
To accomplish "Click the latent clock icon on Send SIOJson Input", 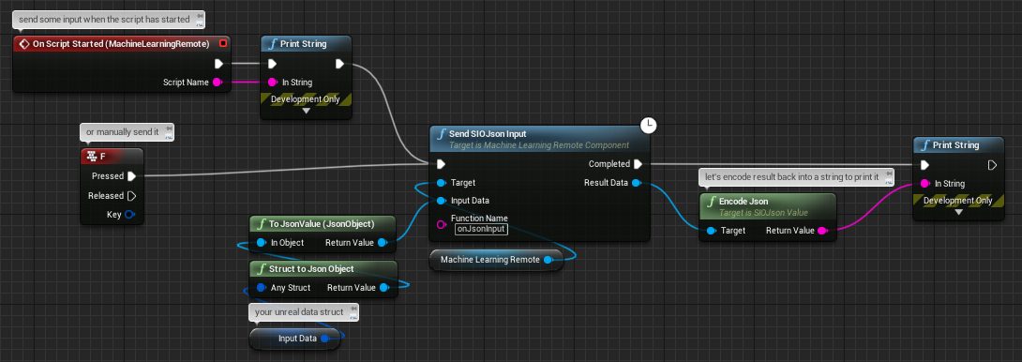I will [x=648, y=126].
